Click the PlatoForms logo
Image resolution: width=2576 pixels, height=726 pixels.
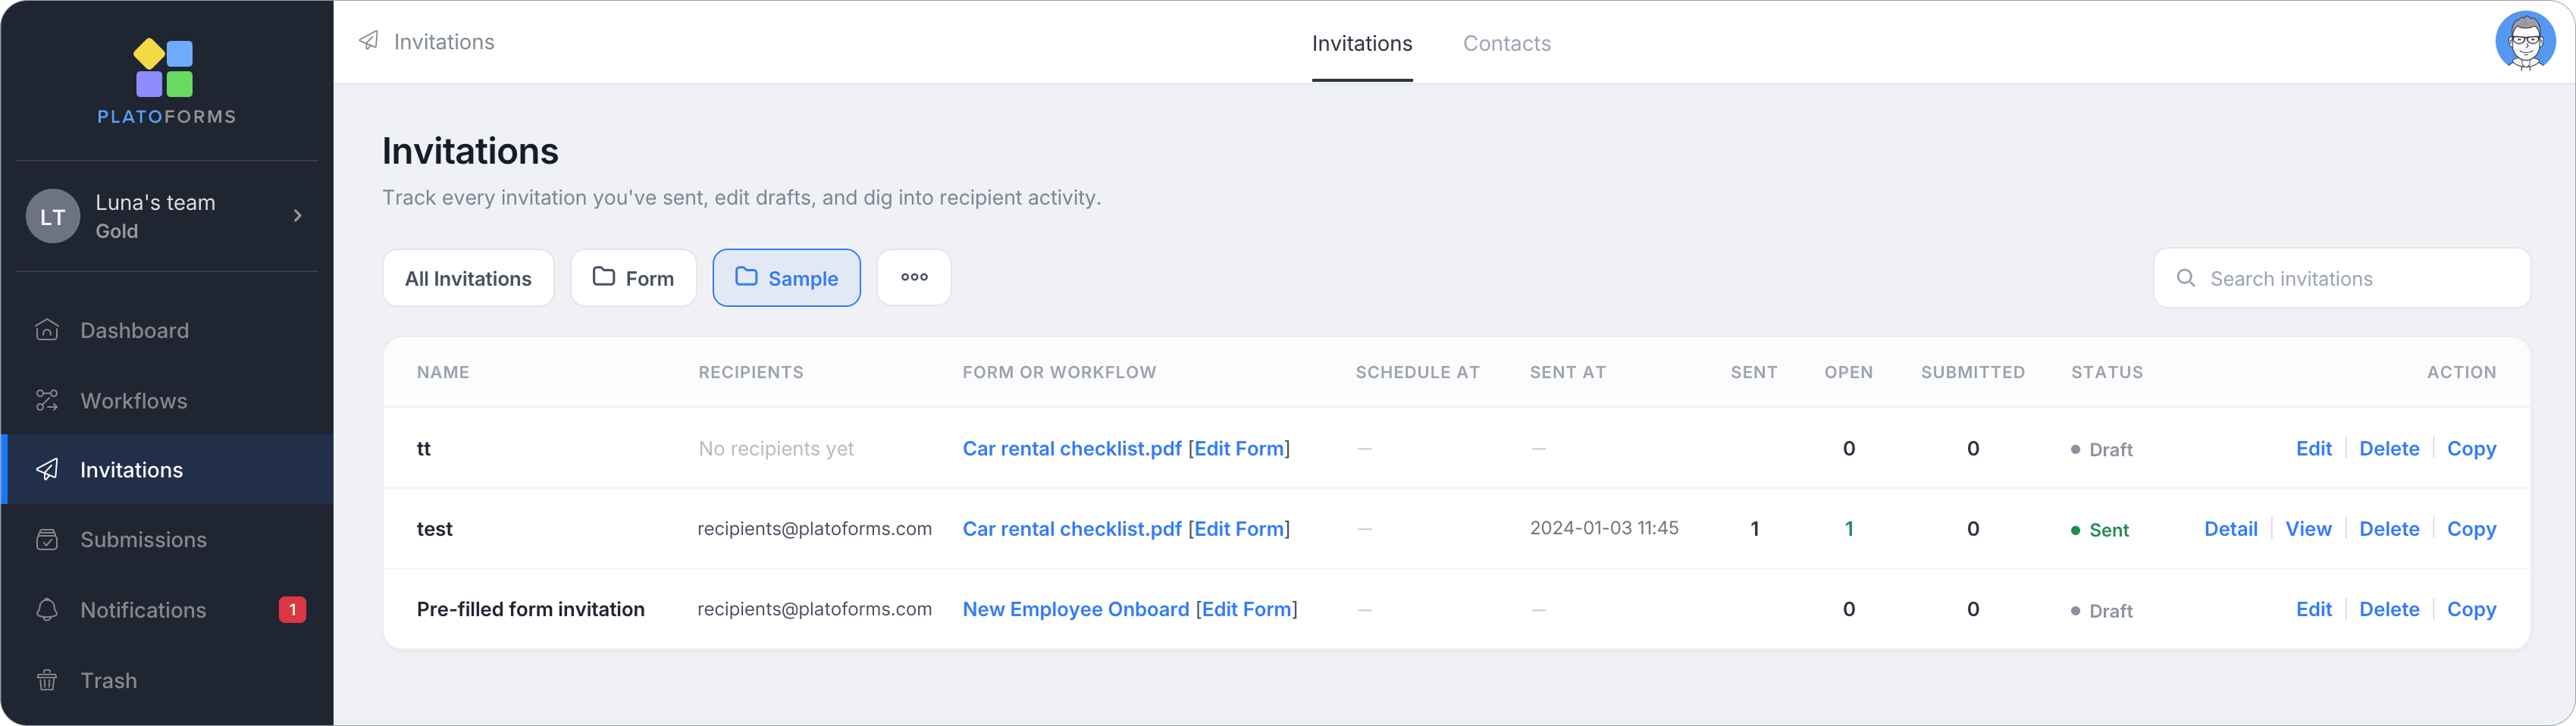tap(166, 82)
